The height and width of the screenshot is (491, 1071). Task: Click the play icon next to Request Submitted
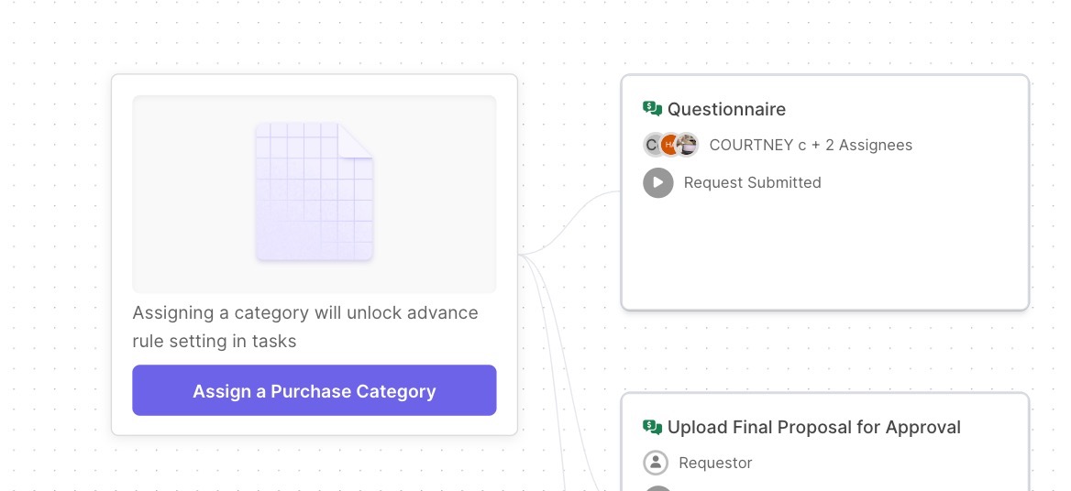(x=657, y=183)
